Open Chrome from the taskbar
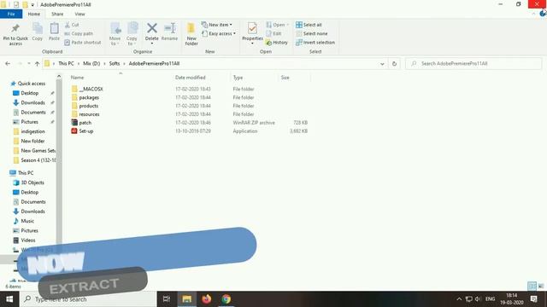 [226, 299]
